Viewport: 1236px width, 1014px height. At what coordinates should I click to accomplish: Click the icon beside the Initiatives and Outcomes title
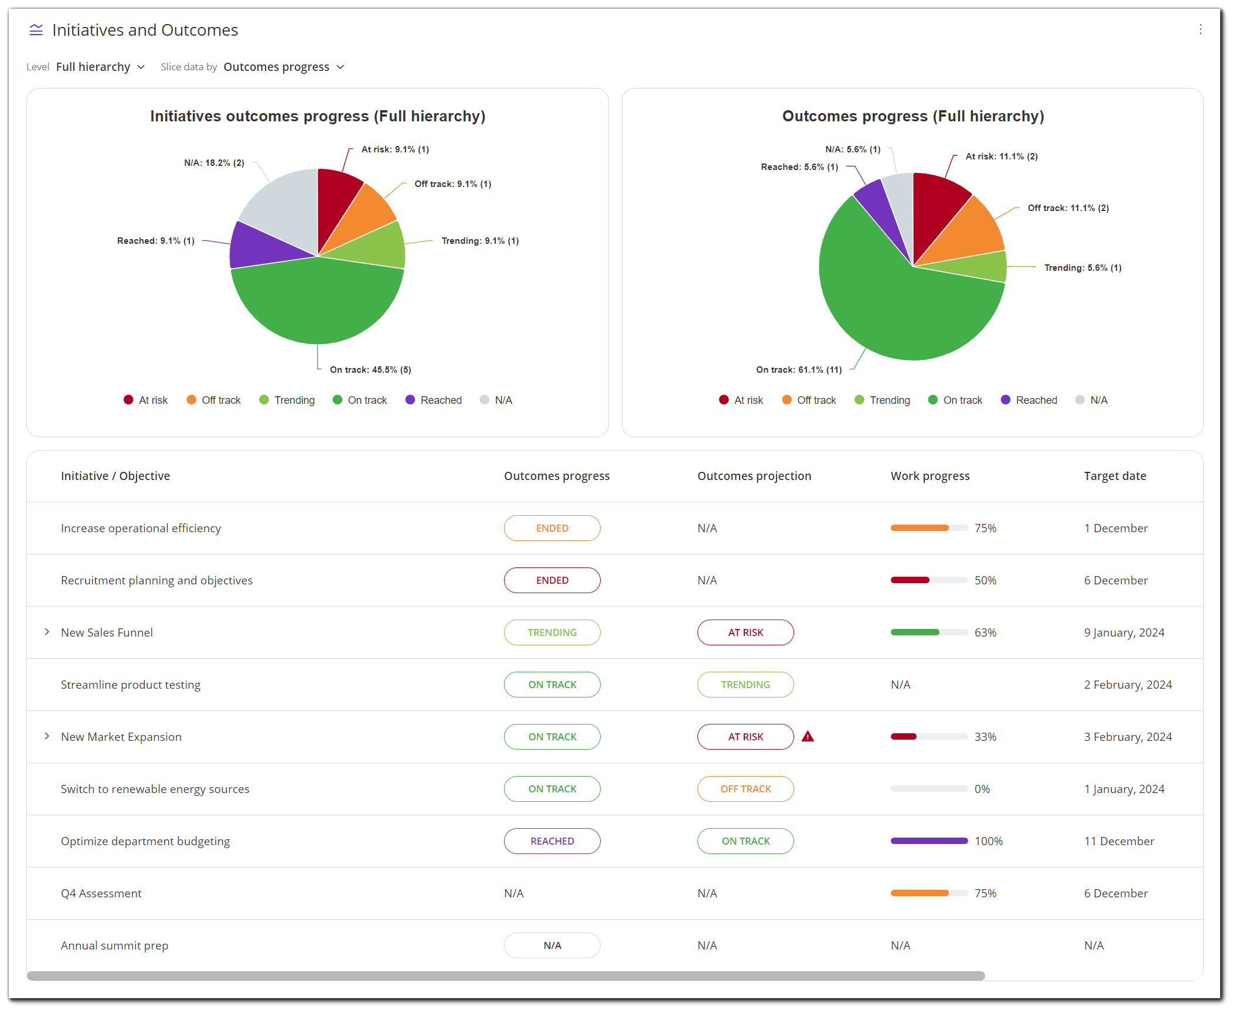click(36, 30)
